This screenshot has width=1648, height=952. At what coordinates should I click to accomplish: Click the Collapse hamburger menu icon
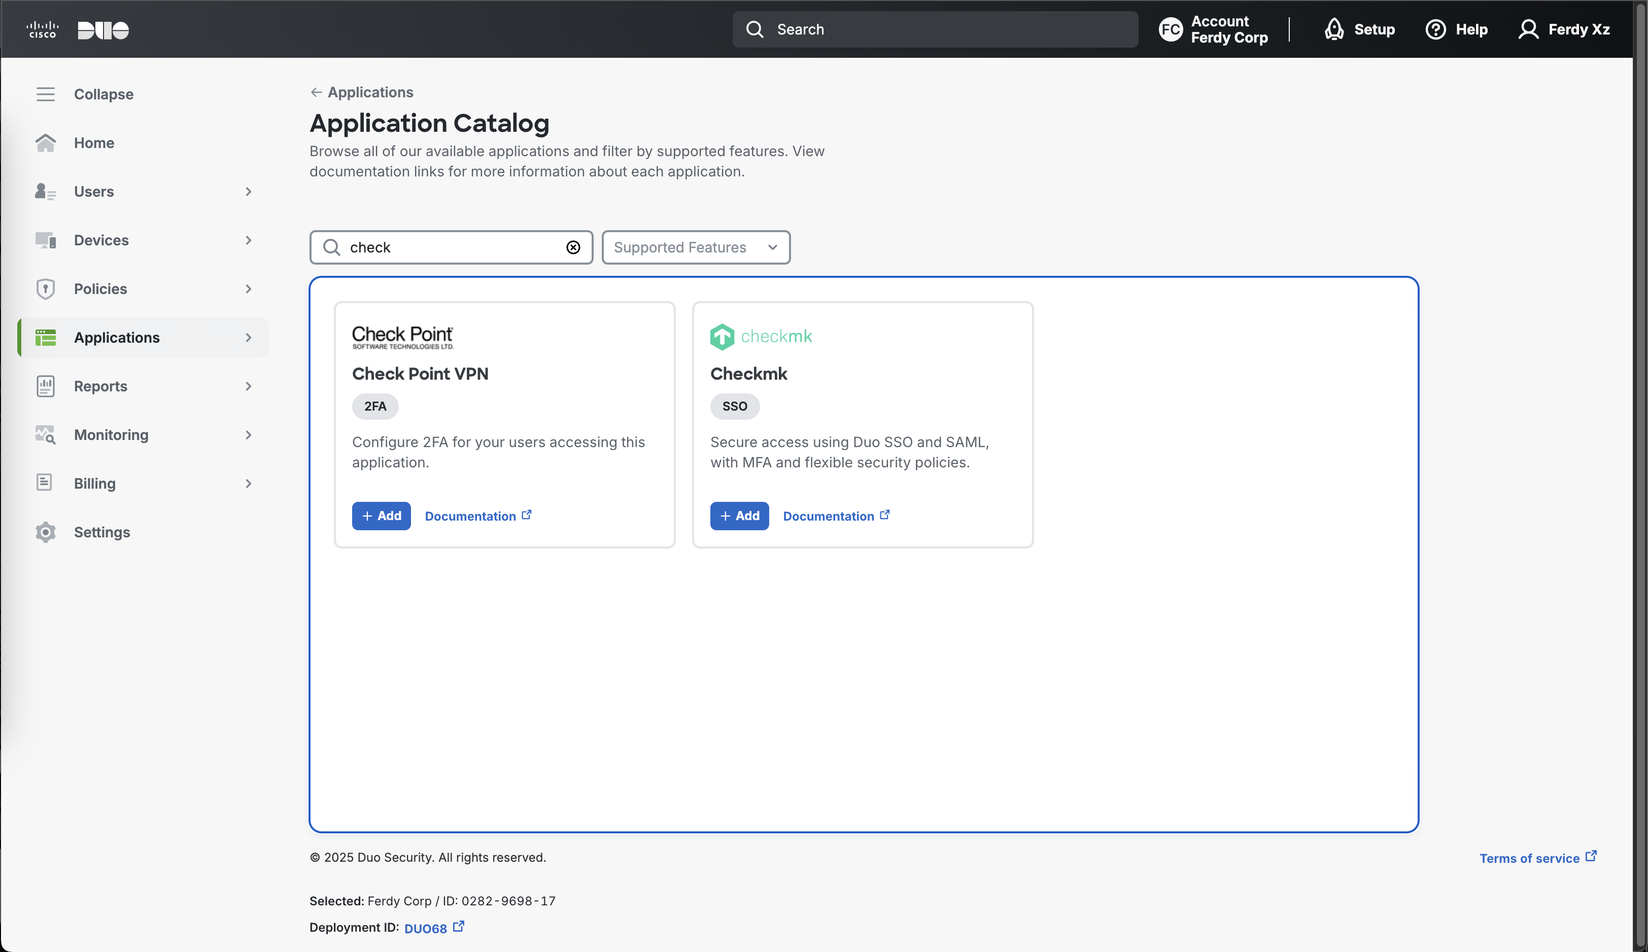pyautogui.click(x=45, y=94)
